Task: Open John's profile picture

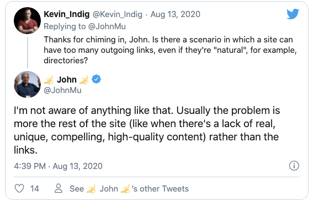Action: (27, 84)
